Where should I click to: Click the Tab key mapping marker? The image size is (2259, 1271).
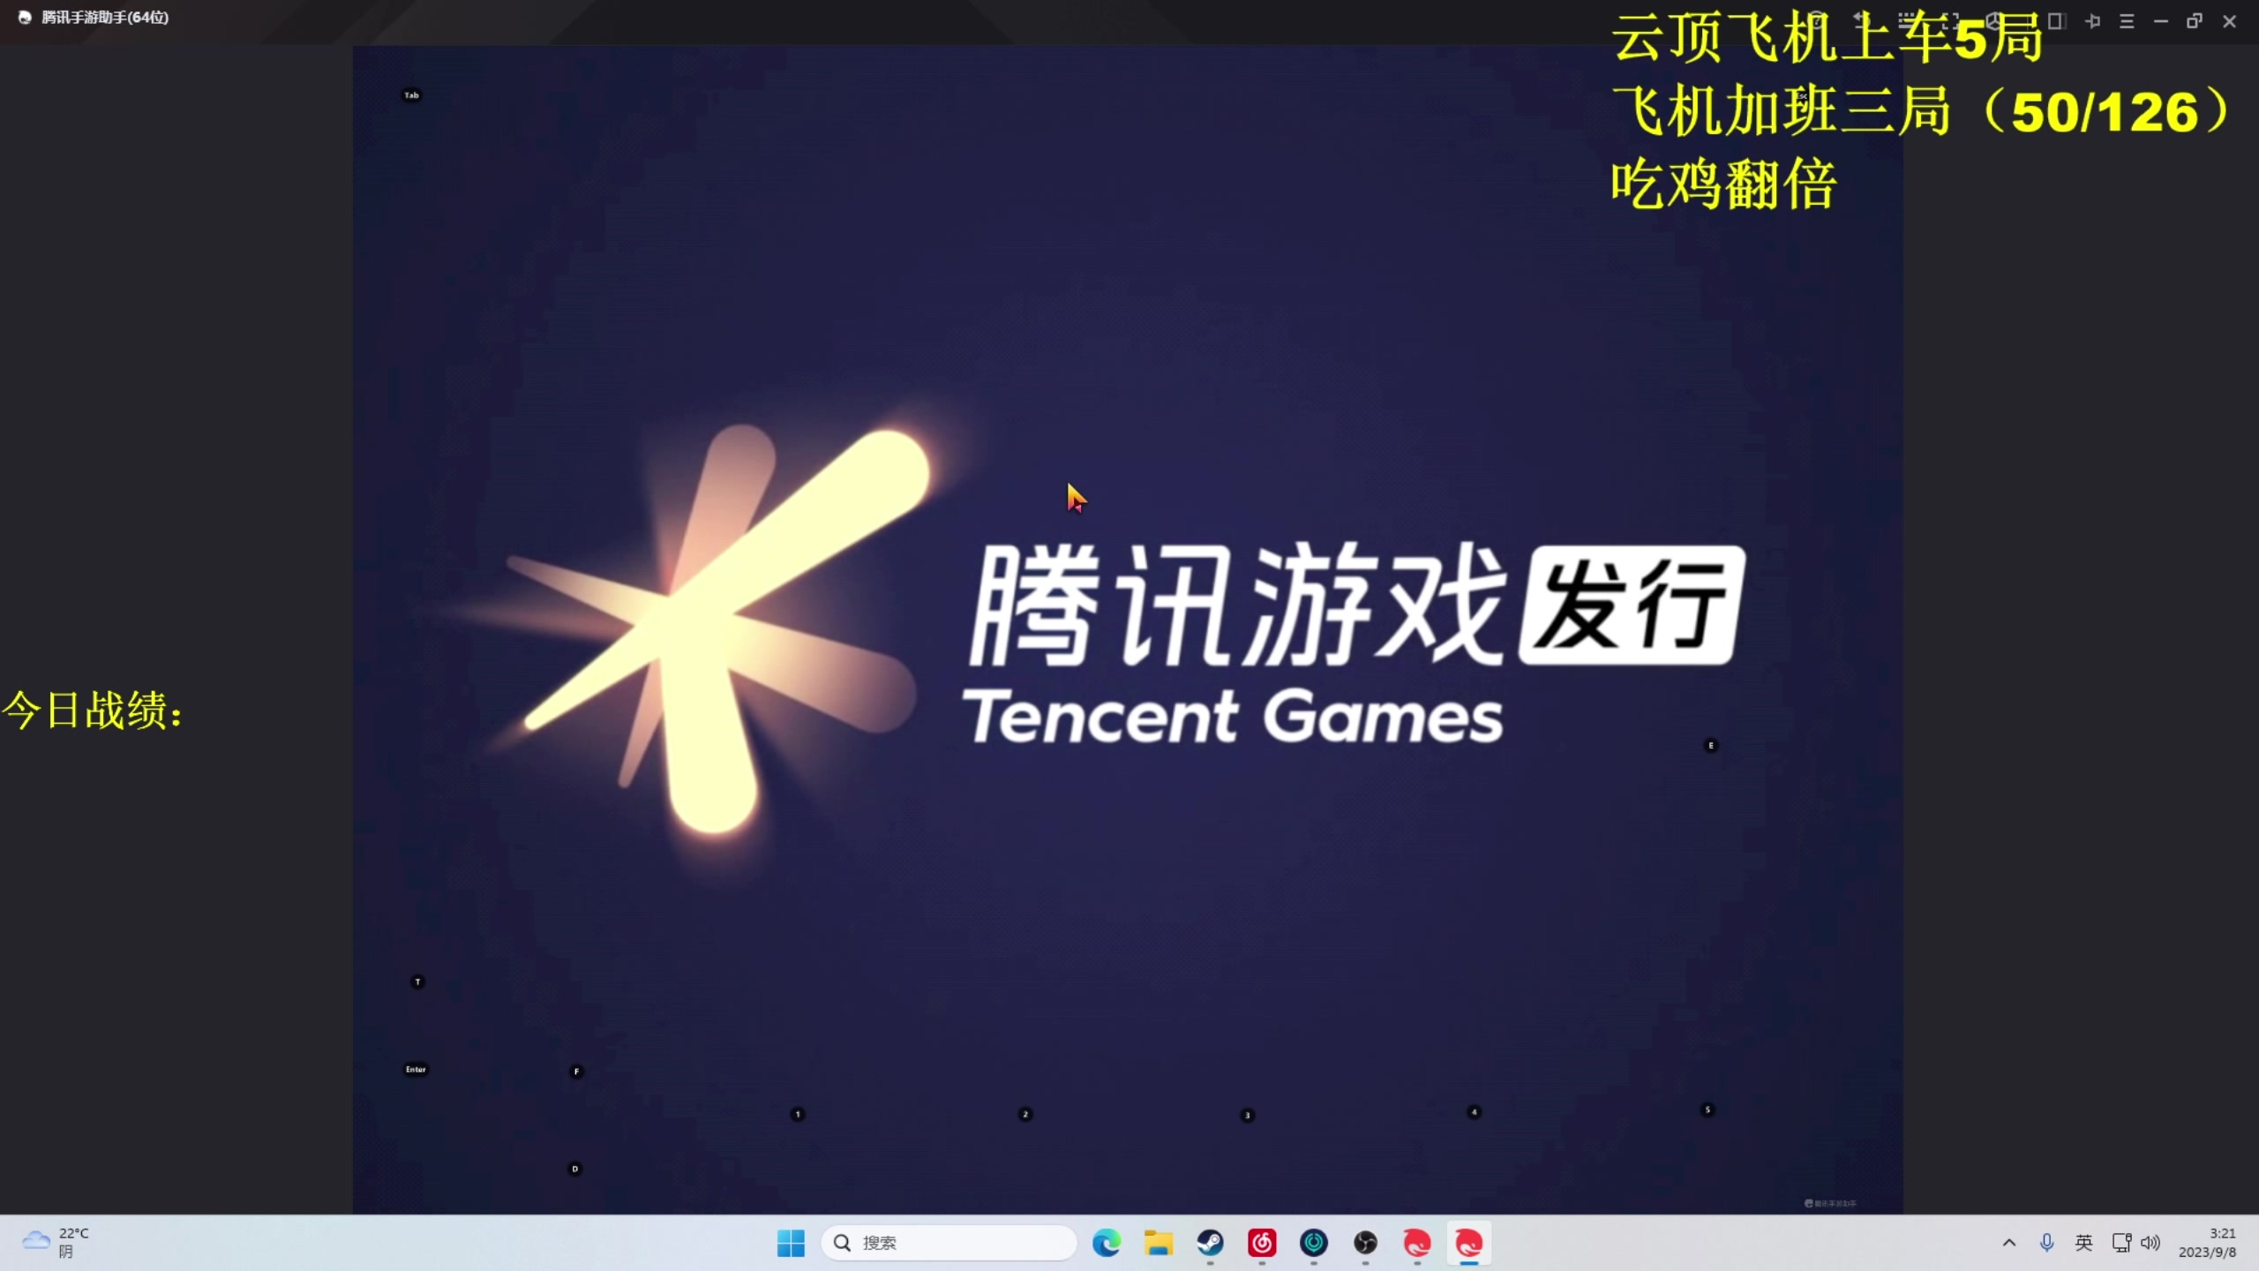click(412, 94)
